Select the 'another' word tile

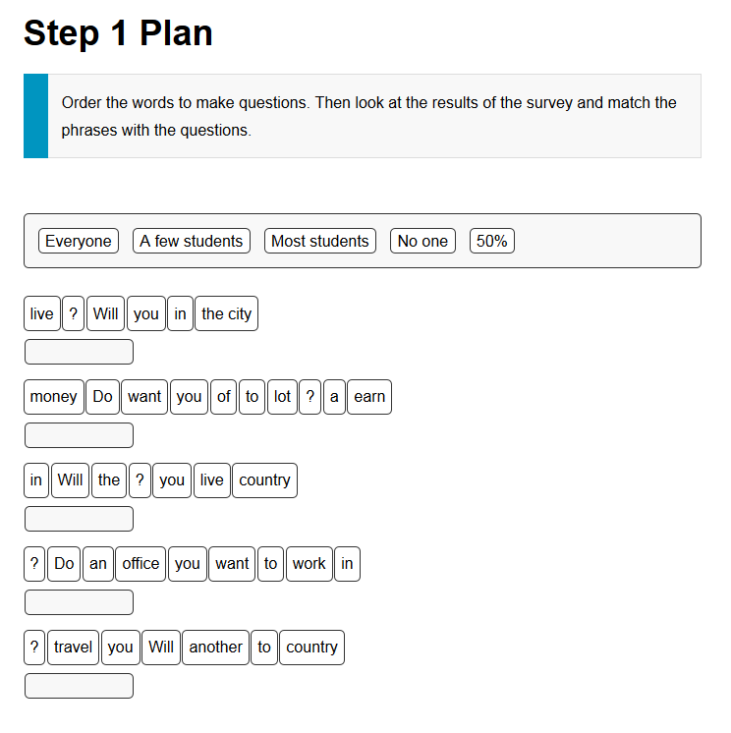215,648
